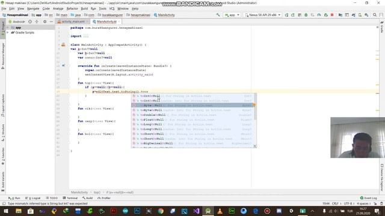Open the VCS menu

(112, 8)
